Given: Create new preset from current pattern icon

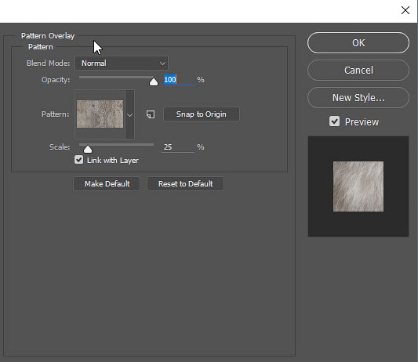Looking at the screenshot, I should click(151, 114).
